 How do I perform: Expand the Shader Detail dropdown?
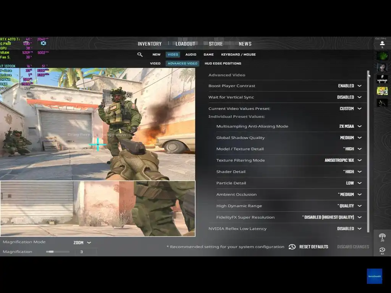352,172
